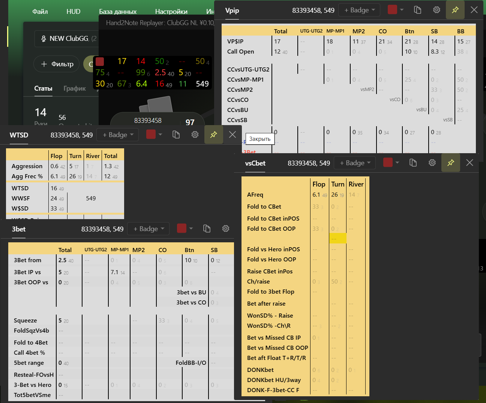This screenshot has width=486, height=403.
Task: Click the Ch/raise row label
Action: pyautogui.click(x=258, y=282)
